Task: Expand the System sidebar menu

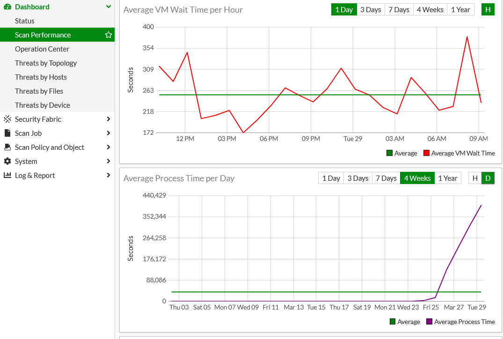Action: pos(109,161)
